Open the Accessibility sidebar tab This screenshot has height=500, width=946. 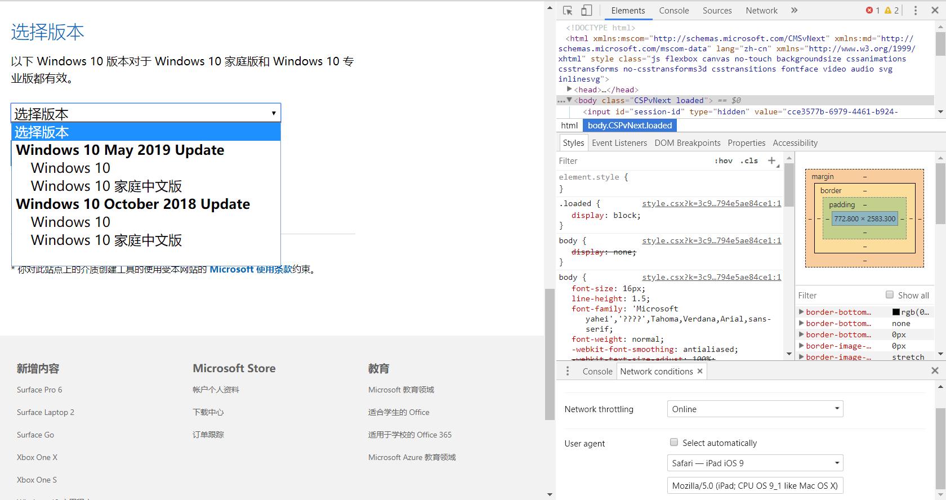795,142
